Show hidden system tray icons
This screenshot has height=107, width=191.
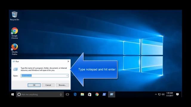[x=156, y=95]
